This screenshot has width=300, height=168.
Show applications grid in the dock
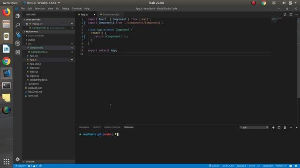pyautogui.click(x=6, y=162)
